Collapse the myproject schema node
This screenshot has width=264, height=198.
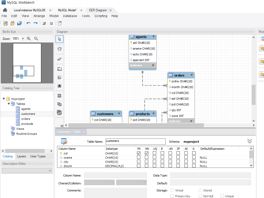coord(4,99)
